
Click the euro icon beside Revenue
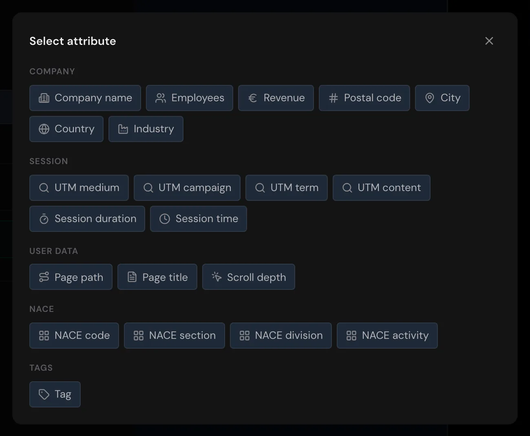coord(253,98)
